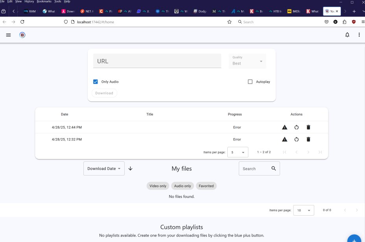Open the three-dot options menu
The image size is (365, 242).
pos(359,35)
